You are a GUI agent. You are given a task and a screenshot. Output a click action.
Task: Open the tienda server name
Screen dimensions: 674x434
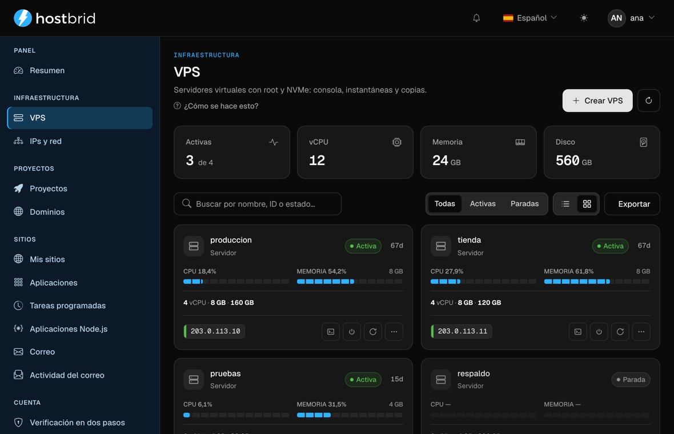[469, 240]
